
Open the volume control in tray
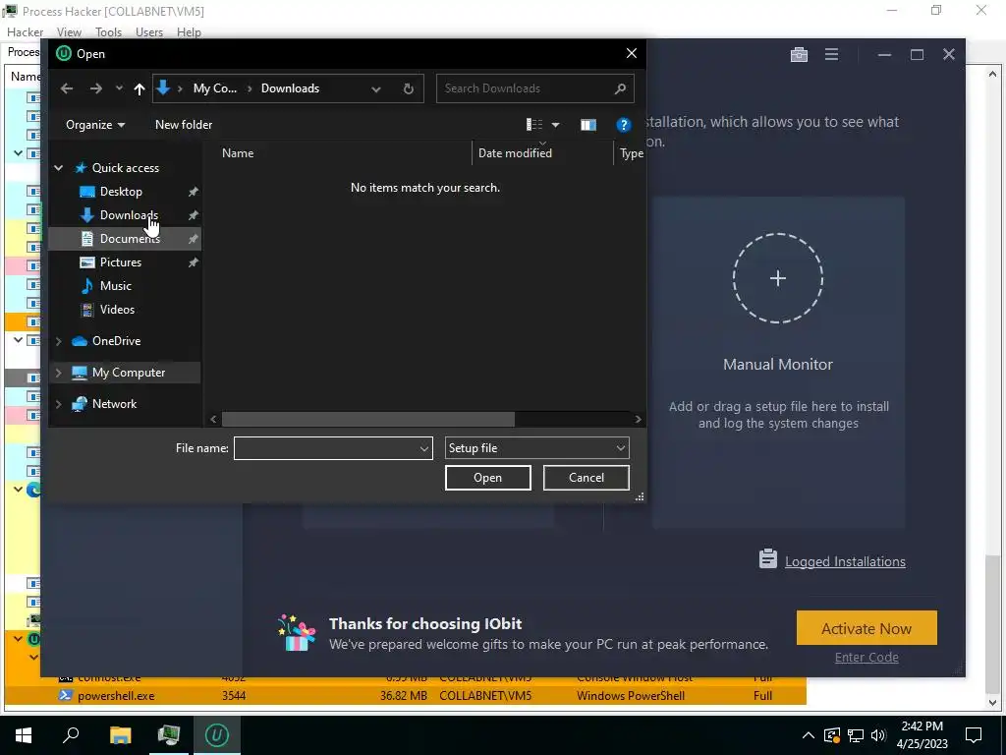click(878, 735)
